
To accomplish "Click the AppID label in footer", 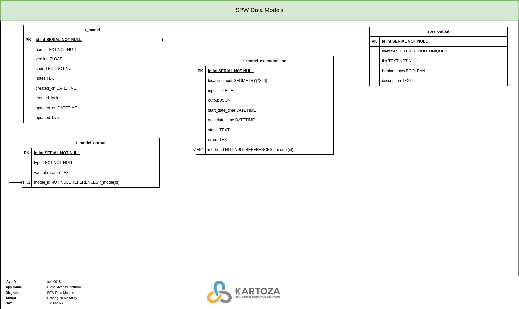I will pyautogui.click(x=11, y=282).
